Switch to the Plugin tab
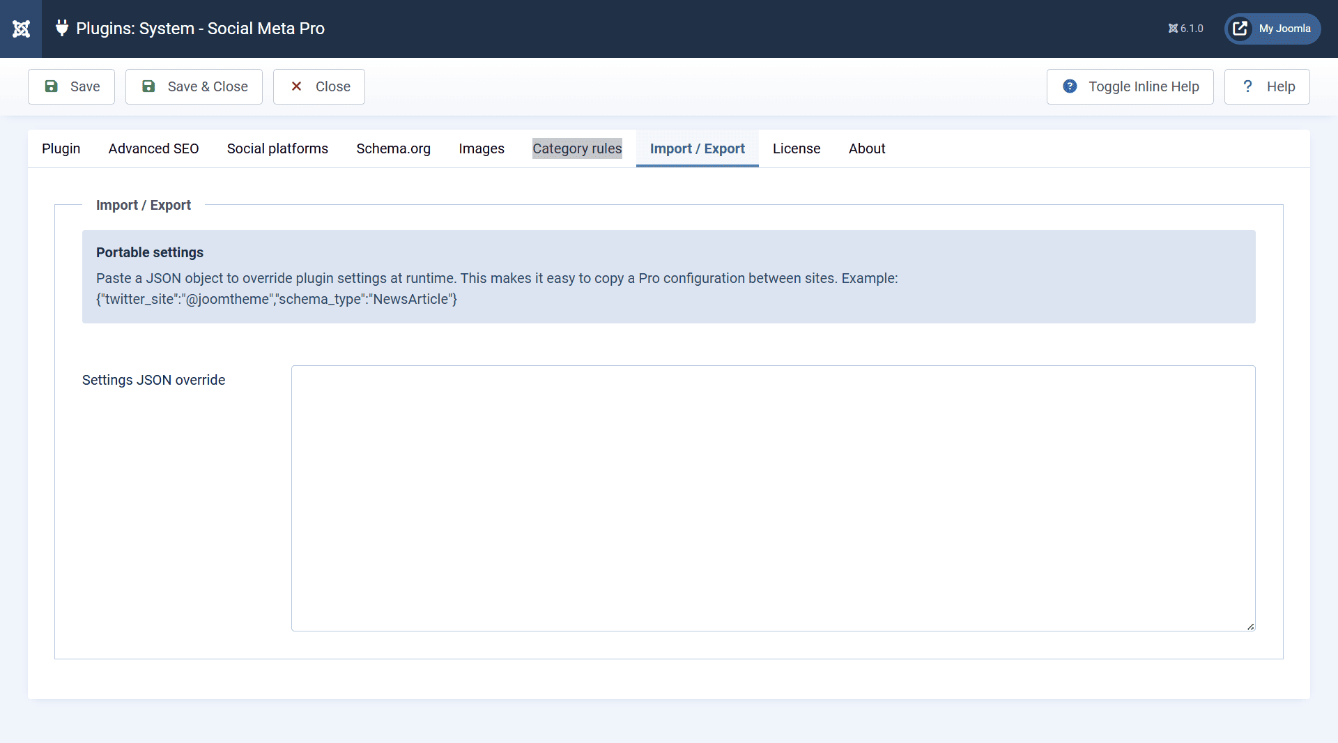 coord(61,148)
